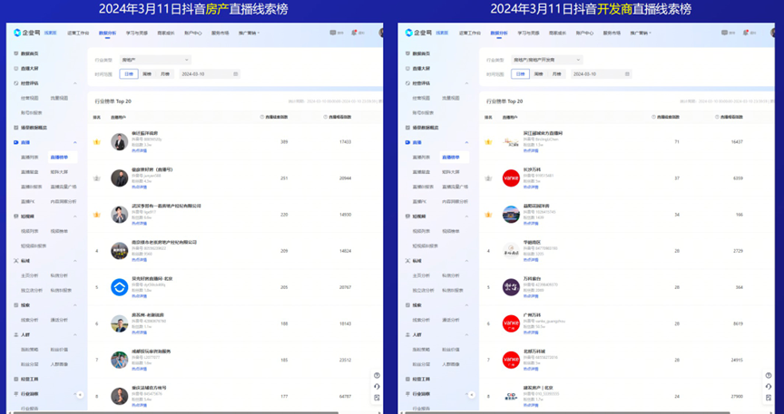The image size is (784, 414).
Task: Select 周榜 range in 开发商 window
Action: [x=538, y=74]
